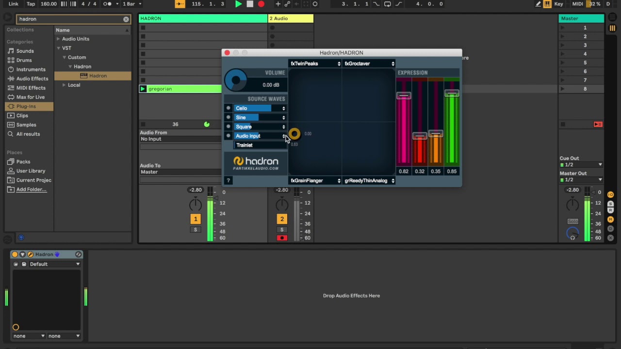Open the Default preset dropdown in device
This screenshot has width=621, height=349.
tap(54, 264)
